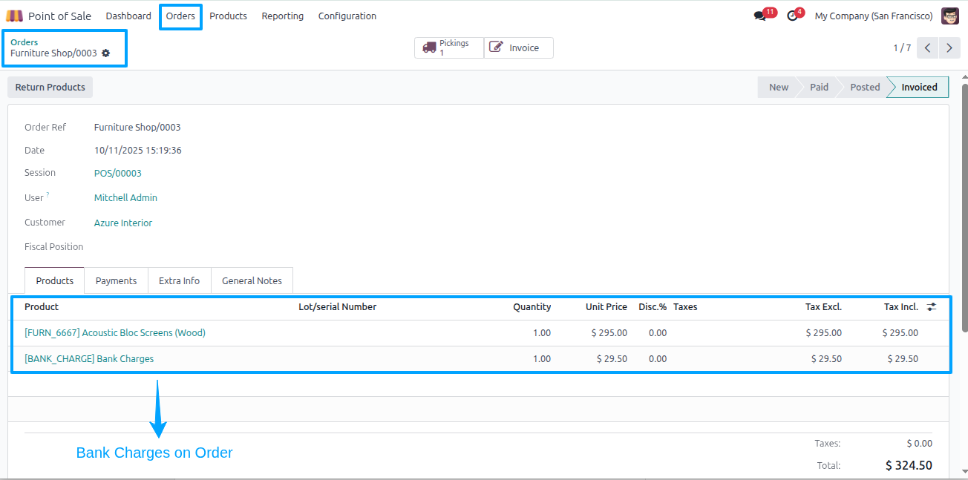Sort by the Lot/serial Number column header
The width and height of the screenshot is (968, 480).
point(337,306)
